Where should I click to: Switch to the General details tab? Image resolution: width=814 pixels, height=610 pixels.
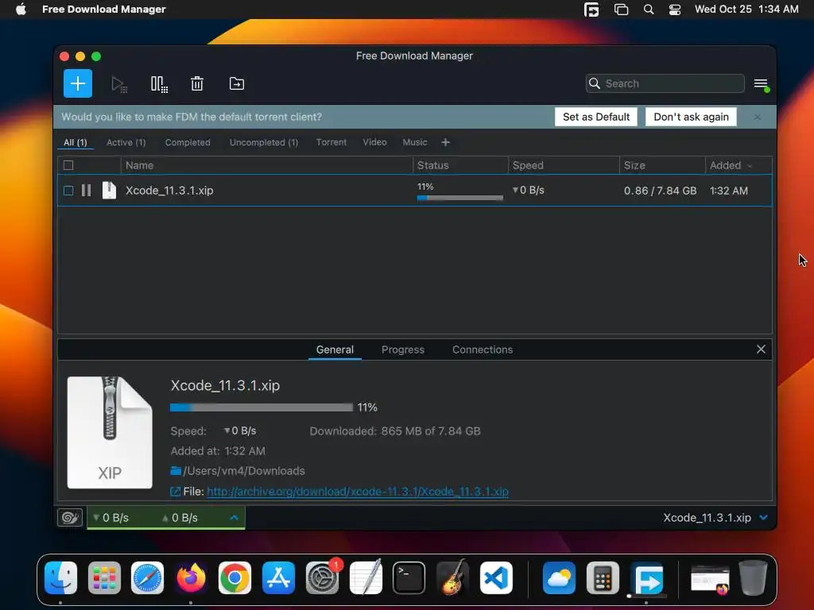tap(335, 349)
